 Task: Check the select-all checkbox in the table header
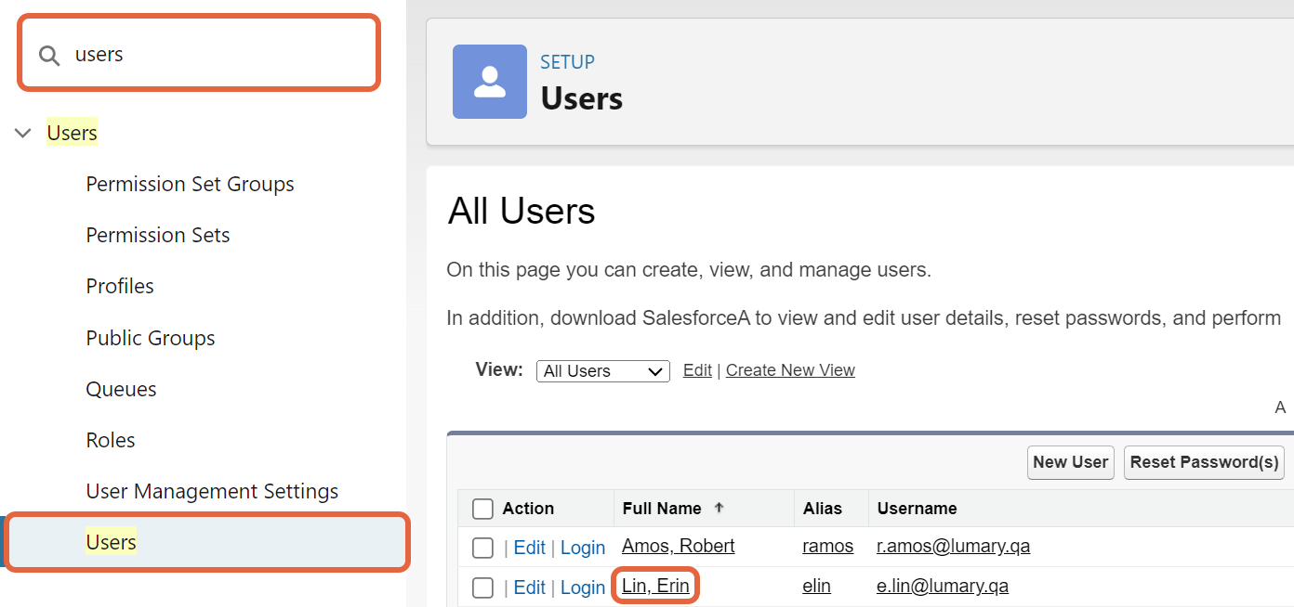click(482, 508)
